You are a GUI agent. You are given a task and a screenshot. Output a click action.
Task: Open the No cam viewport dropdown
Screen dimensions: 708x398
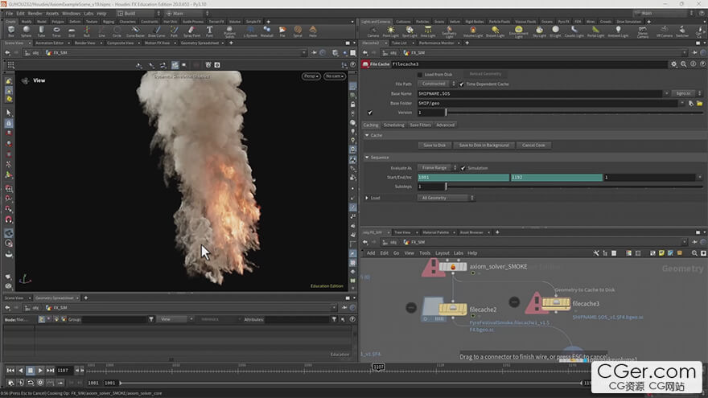click(335, 76)
